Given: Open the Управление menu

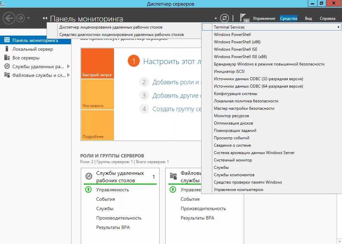Looking at the screenshot, I should (264, 18).
